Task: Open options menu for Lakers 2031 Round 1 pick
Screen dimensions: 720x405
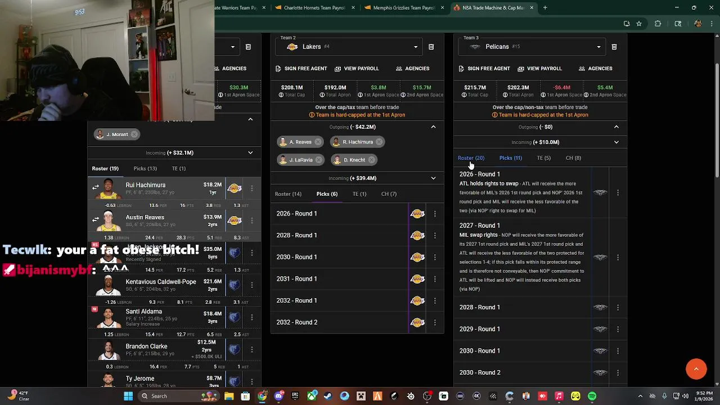Action: tap(435, 279)
